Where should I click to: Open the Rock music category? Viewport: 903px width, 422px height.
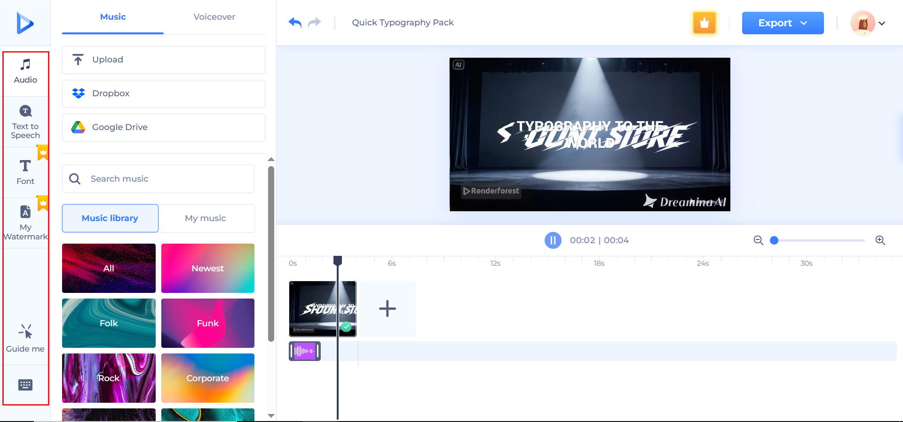pyautogui.click(x=109, y=378)
